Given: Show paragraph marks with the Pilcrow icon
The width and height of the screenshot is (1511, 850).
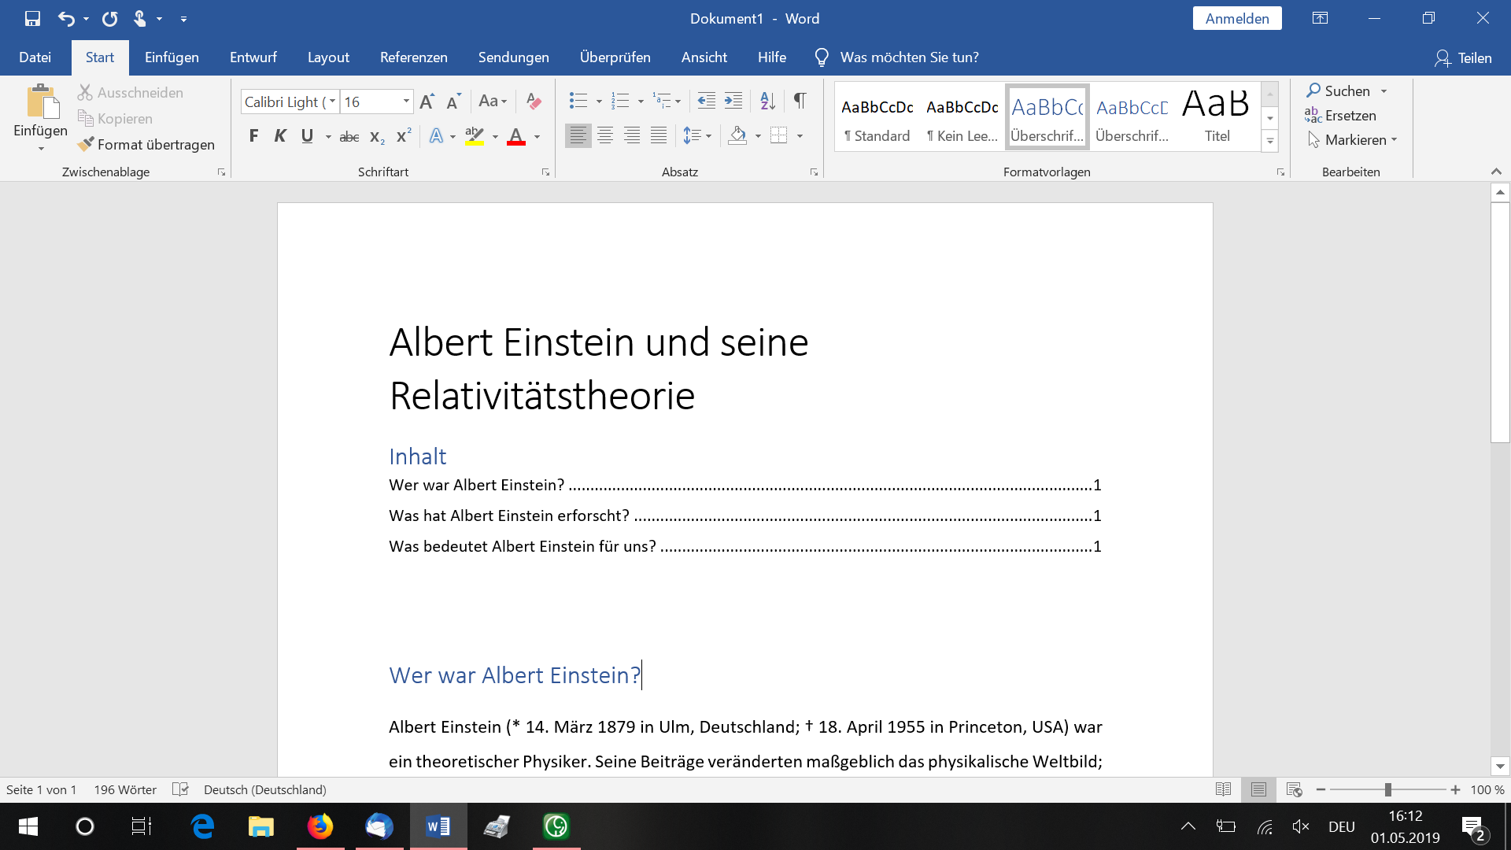Looking at the screenshot, I should (800, 101).
